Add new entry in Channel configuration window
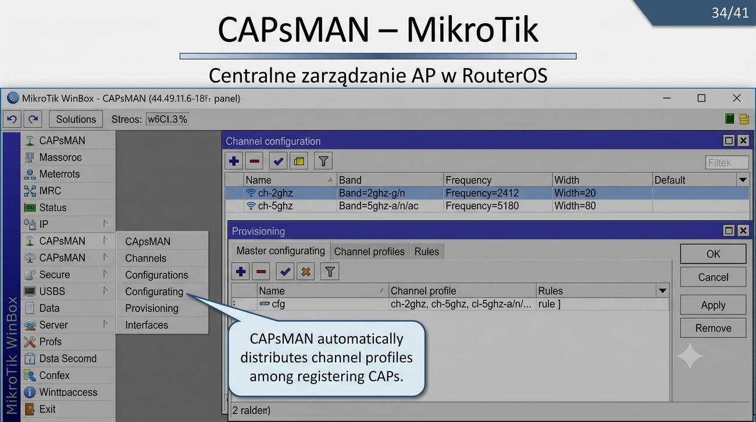 pos(234,161)
